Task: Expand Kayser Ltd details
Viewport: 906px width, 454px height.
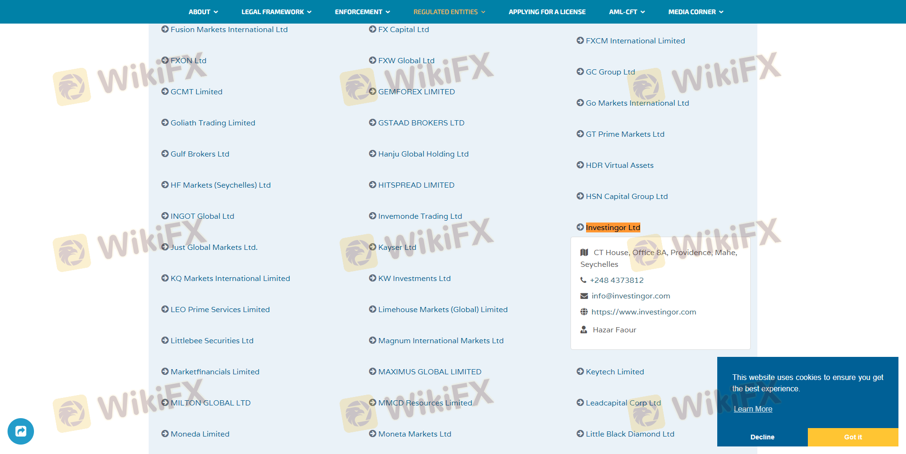Action: point(397,247)
